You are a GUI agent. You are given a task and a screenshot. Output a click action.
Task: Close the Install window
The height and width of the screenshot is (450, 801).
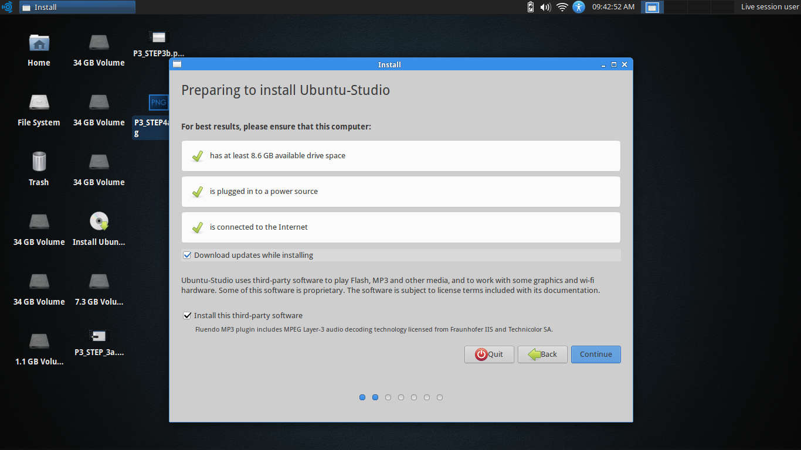tap(624, 64)
